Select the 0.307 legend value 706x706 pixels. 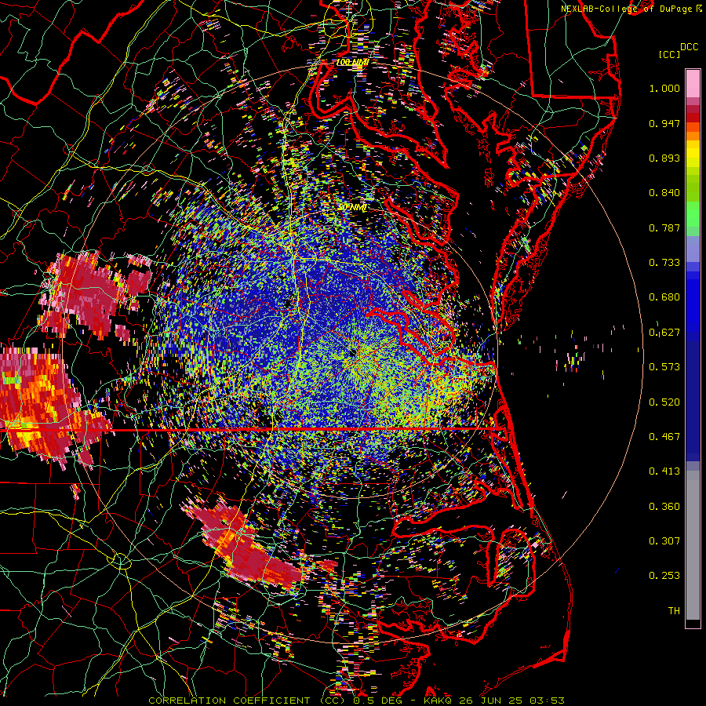click(x=664, y=541)
